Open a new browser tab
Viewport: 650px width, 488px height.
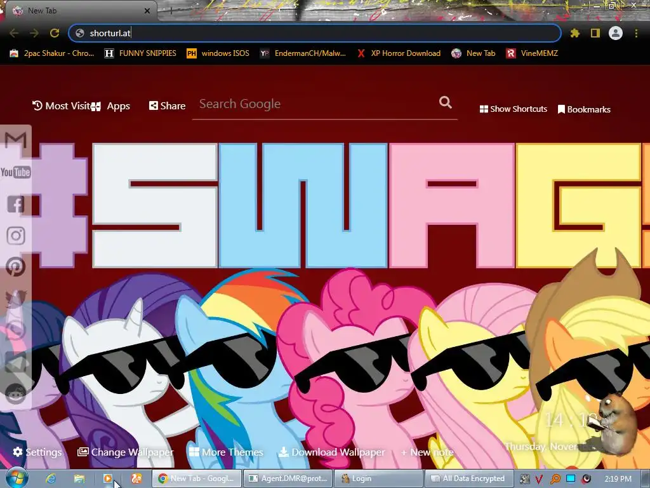(171, 11)
